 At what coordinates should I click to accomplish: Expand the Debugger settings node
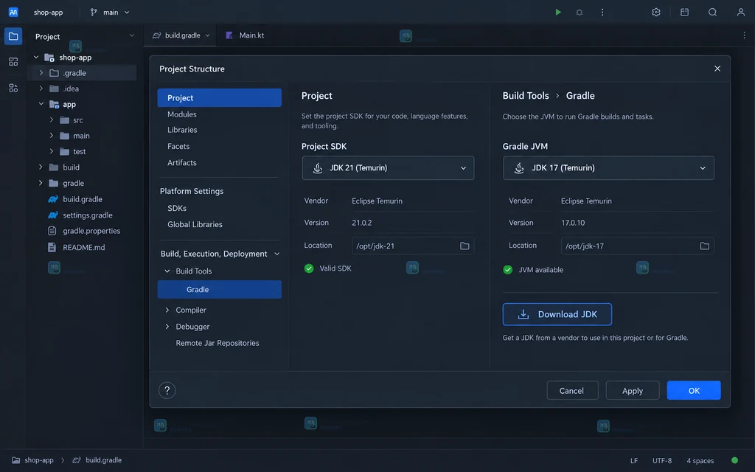167,327
